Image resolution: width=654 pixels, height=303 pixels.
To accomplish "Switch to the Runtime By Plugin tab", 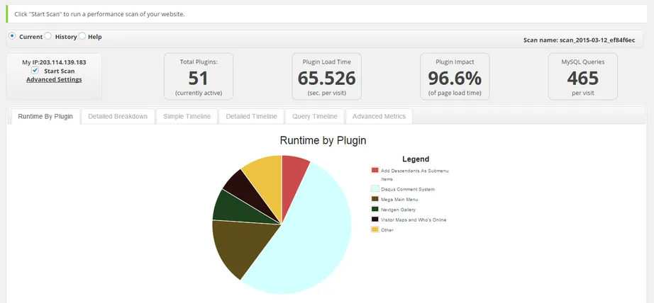I will (45, 116).
